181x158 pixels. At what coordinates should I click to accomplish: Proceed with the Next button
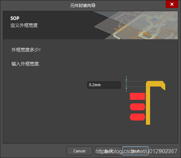pyautogui.click(x=135, y=151)
